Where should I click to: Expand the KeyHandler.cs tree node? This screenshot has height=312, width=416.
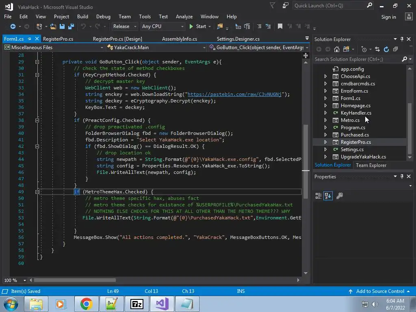point(325,113)
